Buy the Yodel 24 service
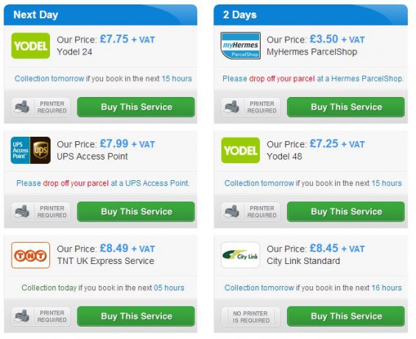This screenshot has width=416, height=339. tap(135, 107)
